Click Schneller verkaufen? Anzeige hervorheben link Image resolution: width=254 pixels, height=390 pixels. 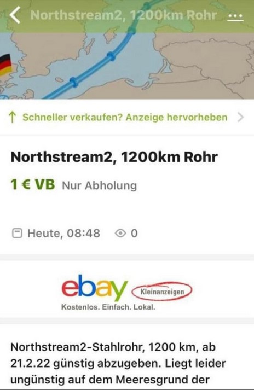125,117
